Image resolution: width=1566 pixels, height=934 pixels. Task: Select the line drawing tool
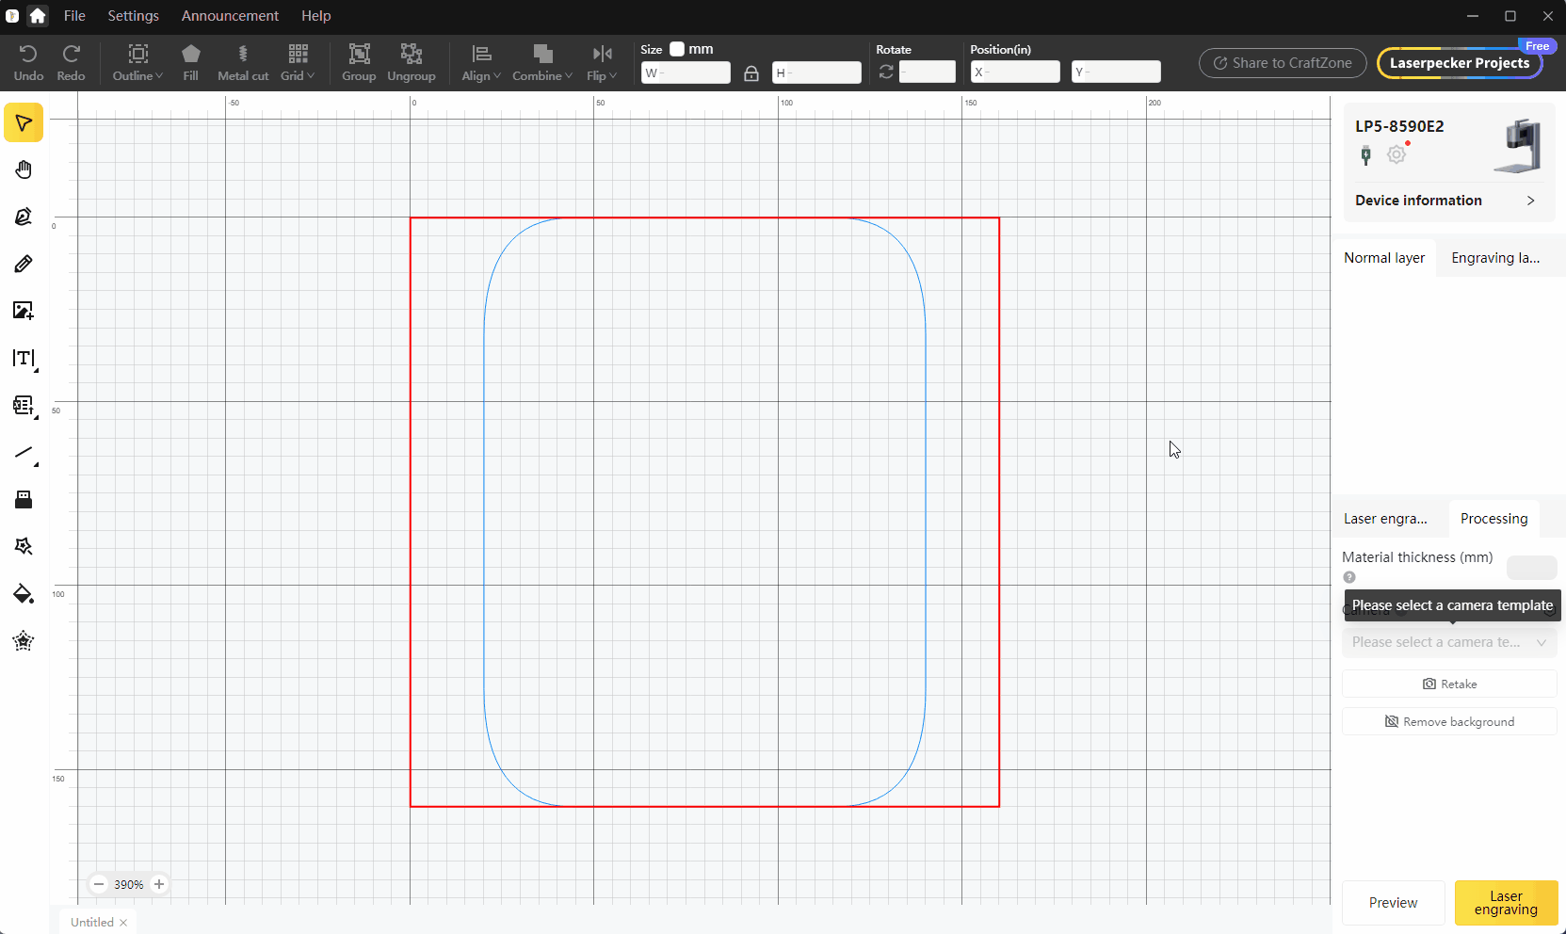[x=24, y=453]
